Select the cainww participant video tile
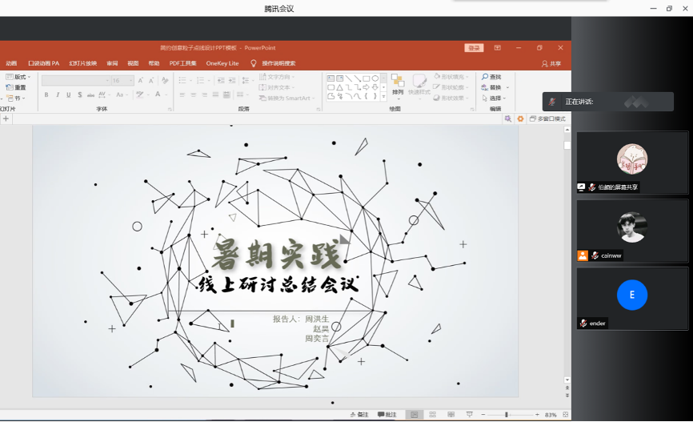Viewport: 693px width, 422px height. pos(631,231)
